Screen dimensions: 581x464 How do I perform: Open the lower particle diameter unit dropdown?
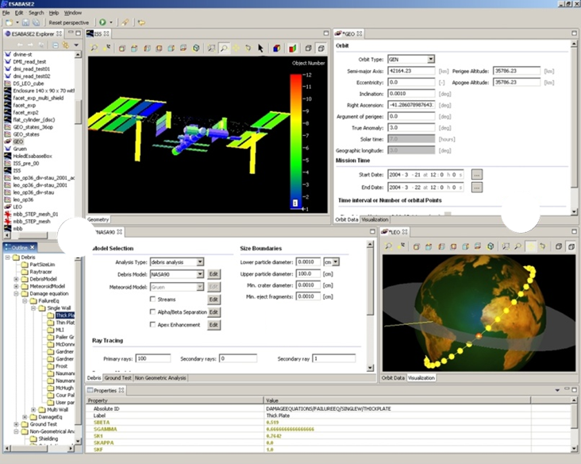pos(335,262)
